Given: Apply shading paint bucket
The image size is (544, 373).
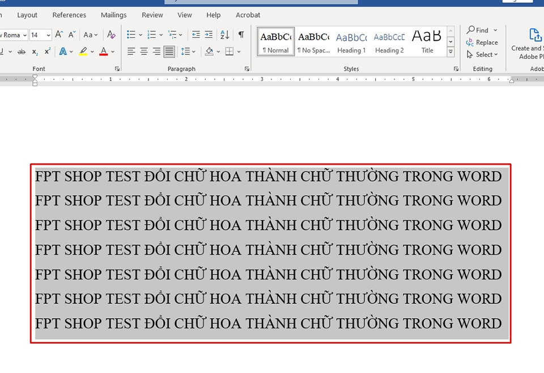Looking at the screenshot, I should (x=209, y=52).
